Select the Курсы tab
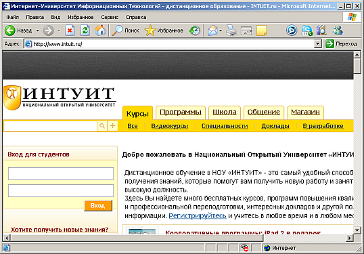Image resolution: width=364 pixels, height=254 pixels. coord(137,114)
